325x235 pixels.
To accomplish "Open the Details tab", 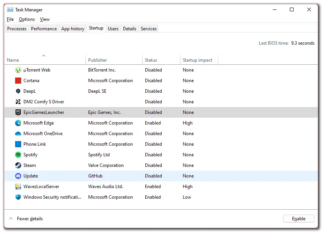I will pos(129,29).
